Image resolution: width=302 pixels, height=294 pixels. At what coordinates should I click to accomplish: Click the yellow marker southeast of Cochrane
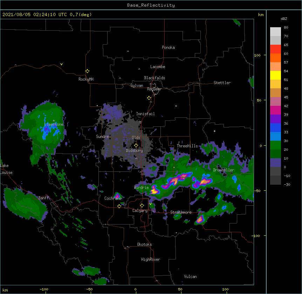click(x=119, y=206)
